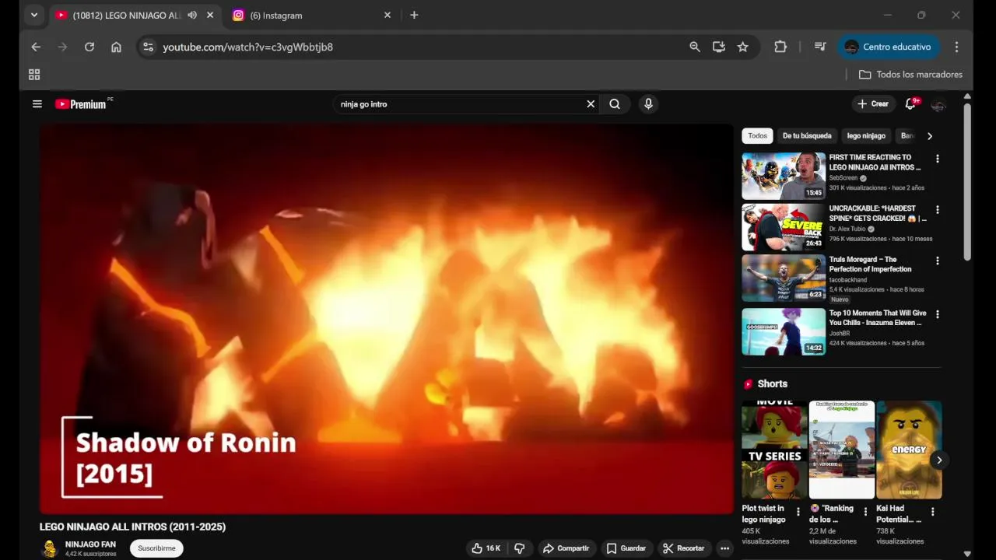Image resolution: width=996 pixels, height=560 pixels.
Task: Like the video with thumbs up
Action: coord(487,548)
